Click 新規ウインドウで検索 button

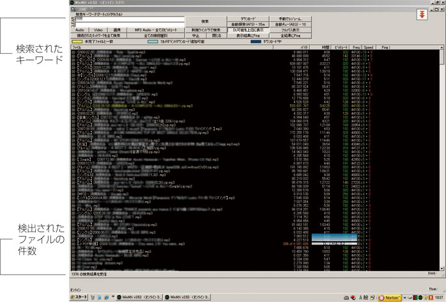[206, 30]
